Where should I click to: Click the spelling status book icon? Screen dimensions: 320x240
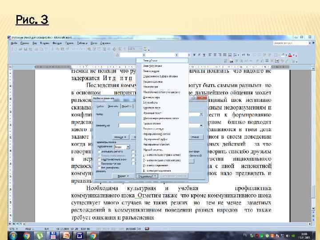point(147,229)
